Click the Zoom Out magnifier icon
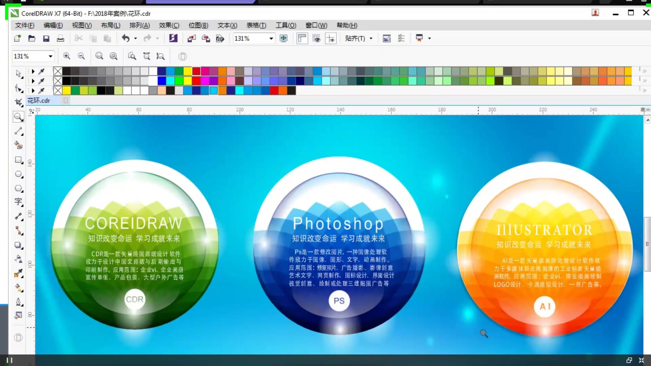Screen dimensions: 651x366 (81, 56)
